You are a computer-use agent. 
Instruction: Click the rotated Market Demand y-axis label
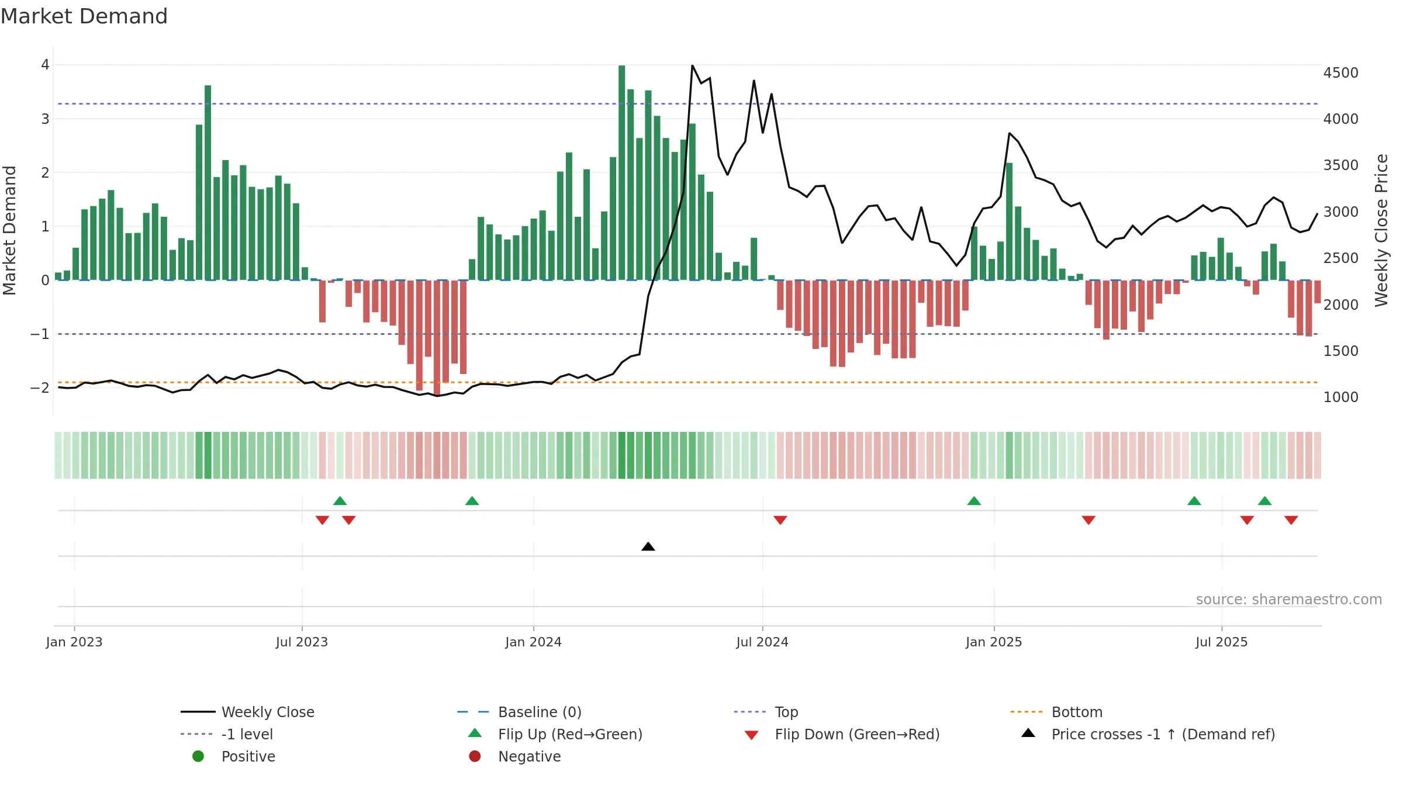coord(9,230)
